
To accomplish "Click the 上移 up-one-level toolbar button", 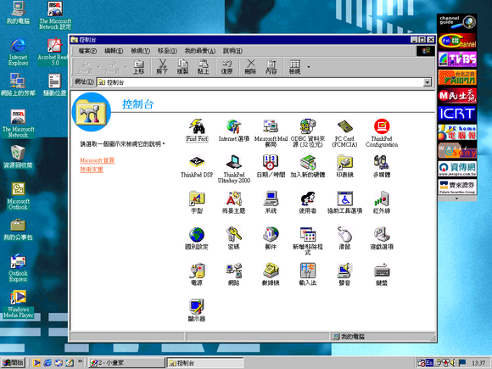I will click(138, 67).
